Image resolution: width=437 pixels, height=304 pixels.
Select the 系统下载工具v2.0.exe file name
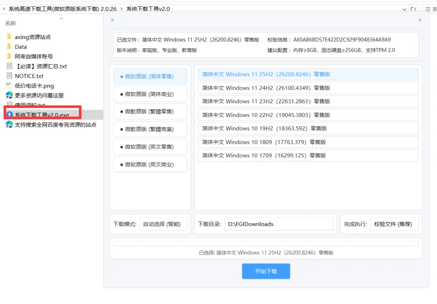[x=42, y=115]
